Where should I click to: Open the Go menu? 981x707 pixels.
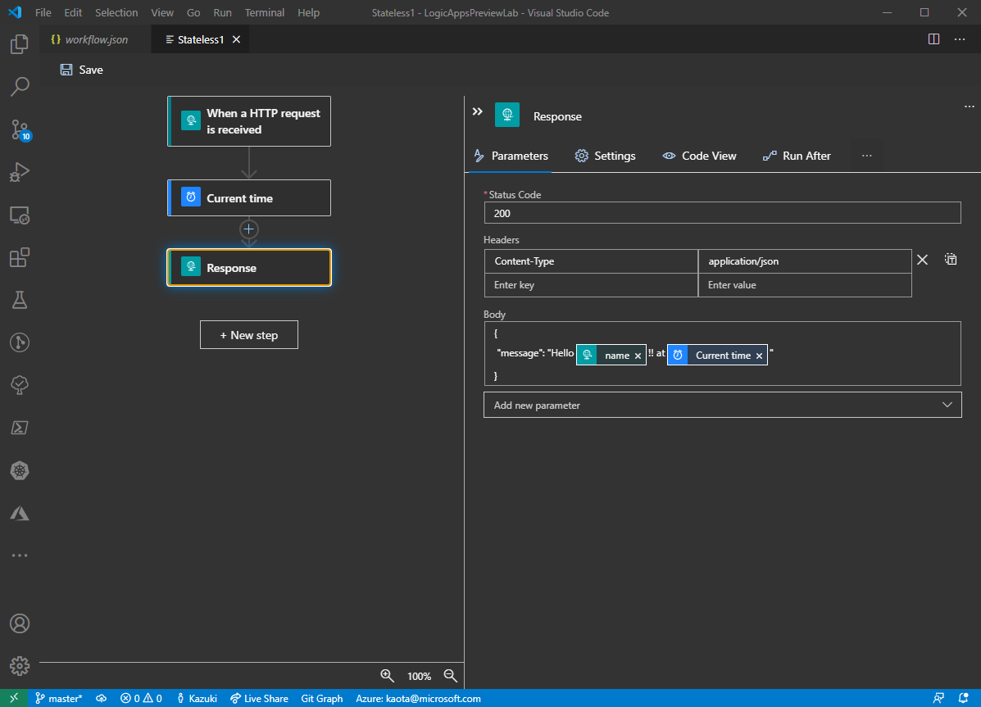pos(193,12)
